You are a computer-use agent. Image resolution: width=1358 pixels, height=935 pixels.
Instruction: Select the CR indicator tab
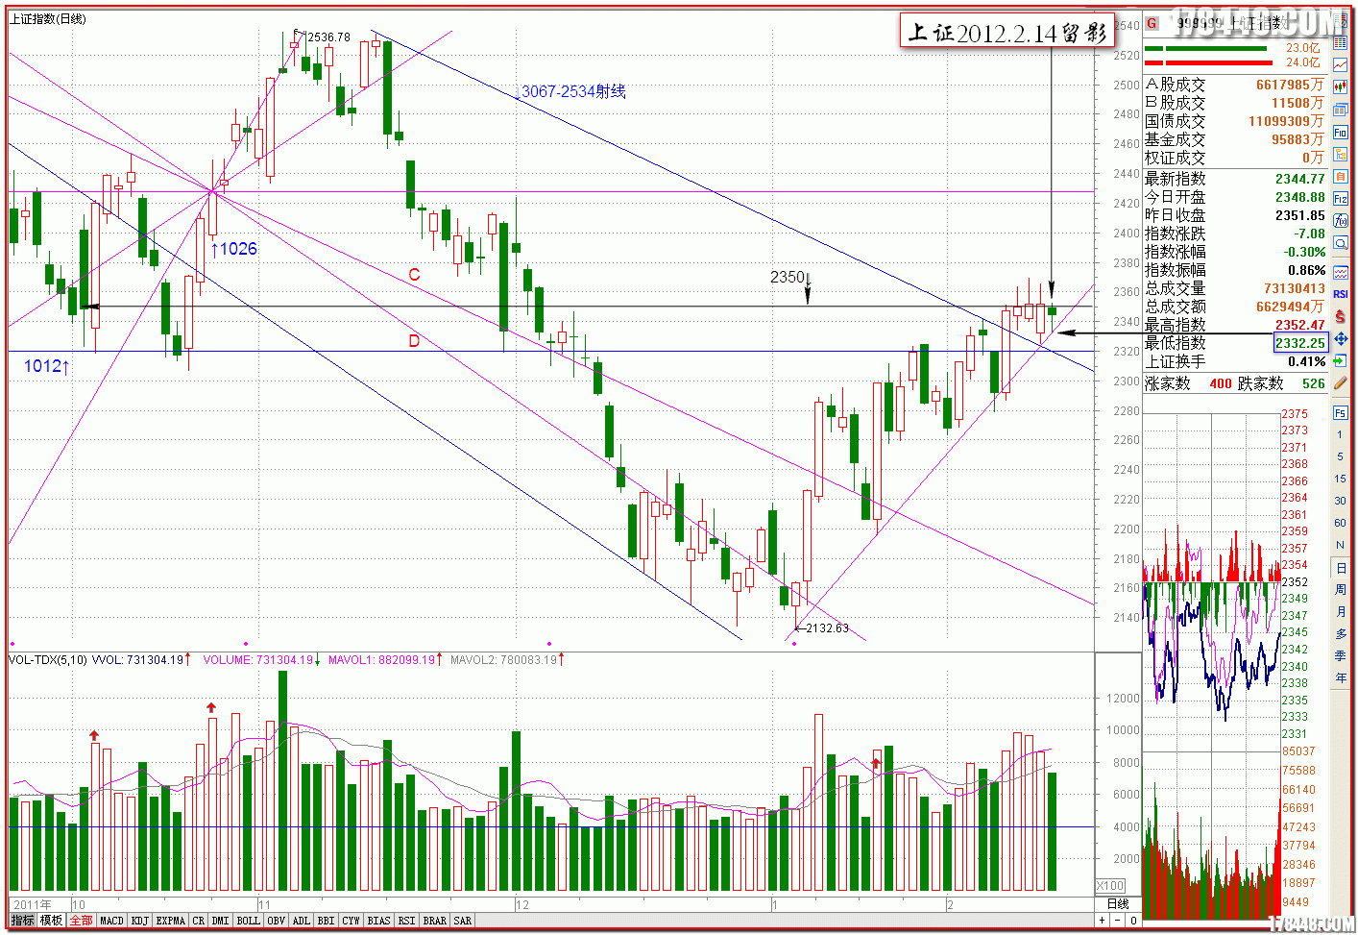click(199, 921)
